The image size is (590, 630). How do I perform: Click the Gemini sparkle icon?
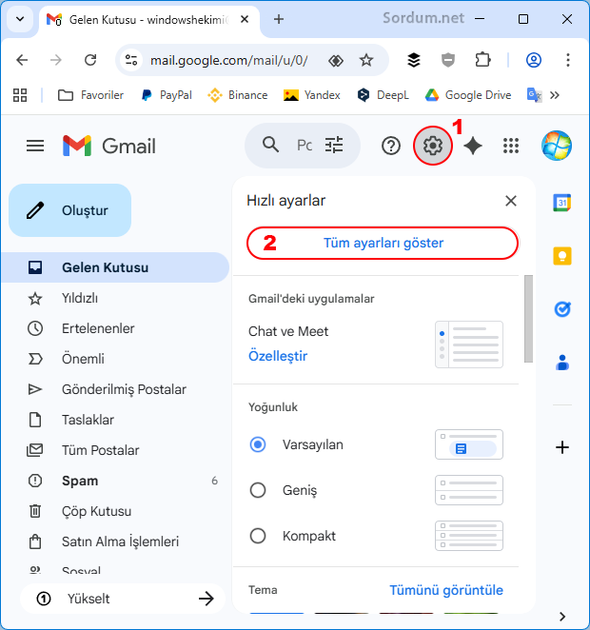click(x=473, y=146)
